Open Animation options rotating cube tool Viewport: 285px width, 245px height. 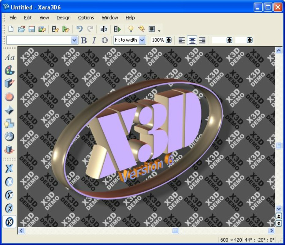9,150
